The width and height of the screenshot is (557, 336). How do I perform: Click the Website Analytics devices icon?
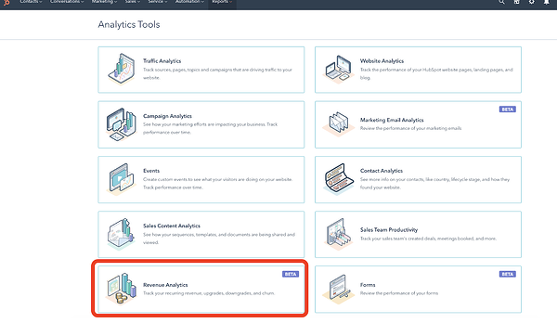coord(339,70)
